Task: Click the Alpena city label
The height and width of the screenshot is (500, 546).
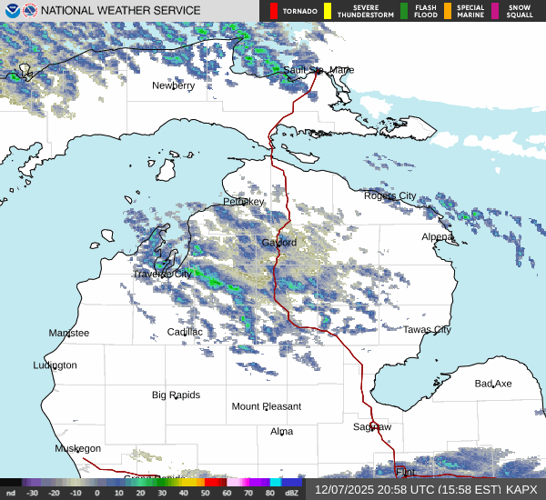Action: tap(437, 236)
